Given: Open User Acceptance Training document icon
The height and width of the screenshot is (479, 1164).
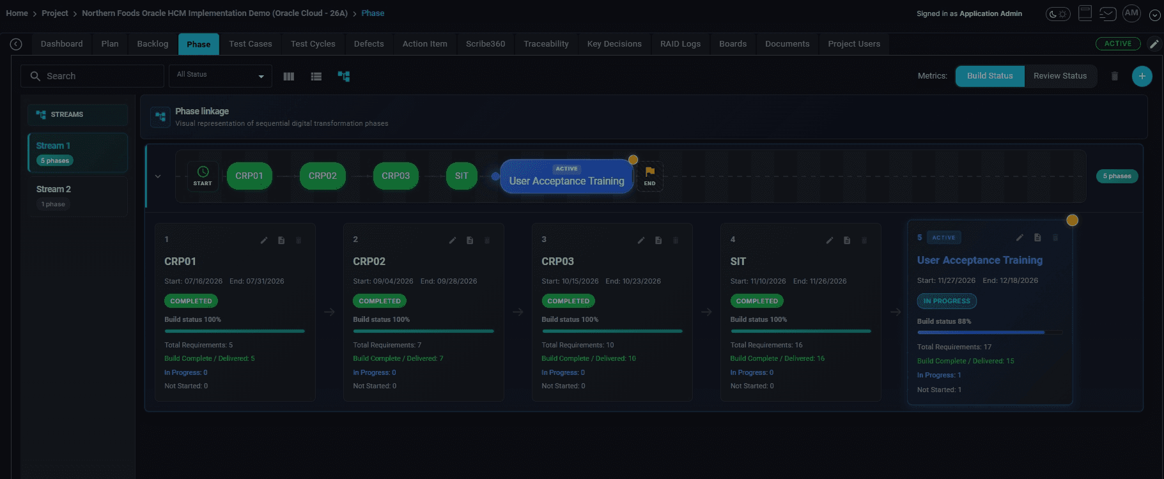Looking at the screenshot, I should pyautogui.click(x=1037, y=238).
